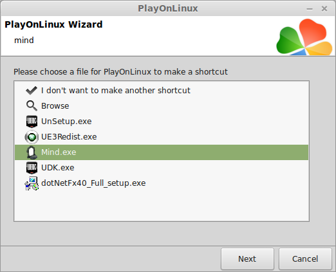Image resolution: width=336 pixels, height=272 pixels.
Task: Click the dotNetFx40 installer icon
Action: click(x=32, y=183)
